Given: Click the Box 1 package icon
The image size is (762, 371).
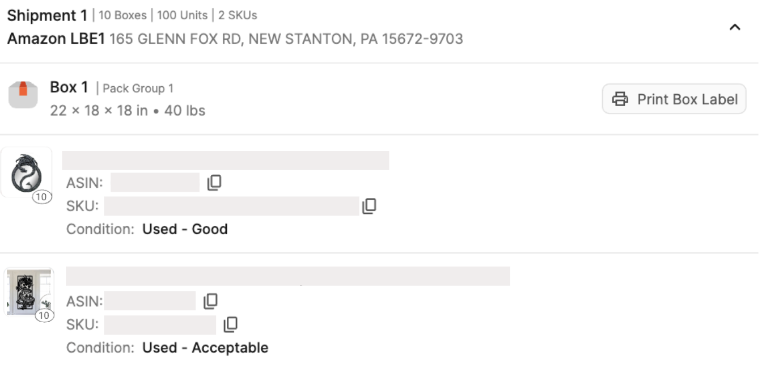Looking at the screenshot, I should (x=23, y=94).
